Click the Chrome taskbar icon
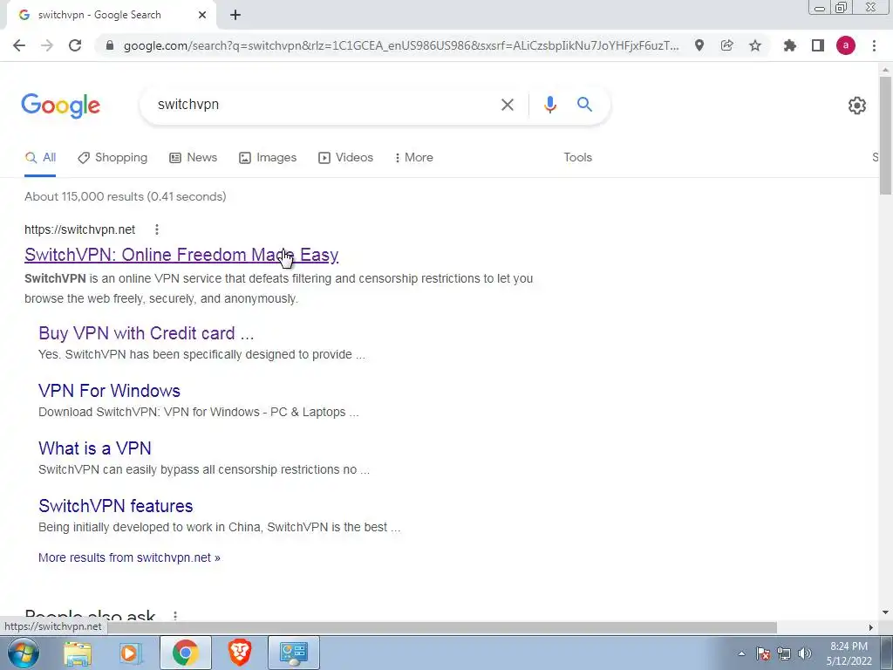 tap(186, 653)
